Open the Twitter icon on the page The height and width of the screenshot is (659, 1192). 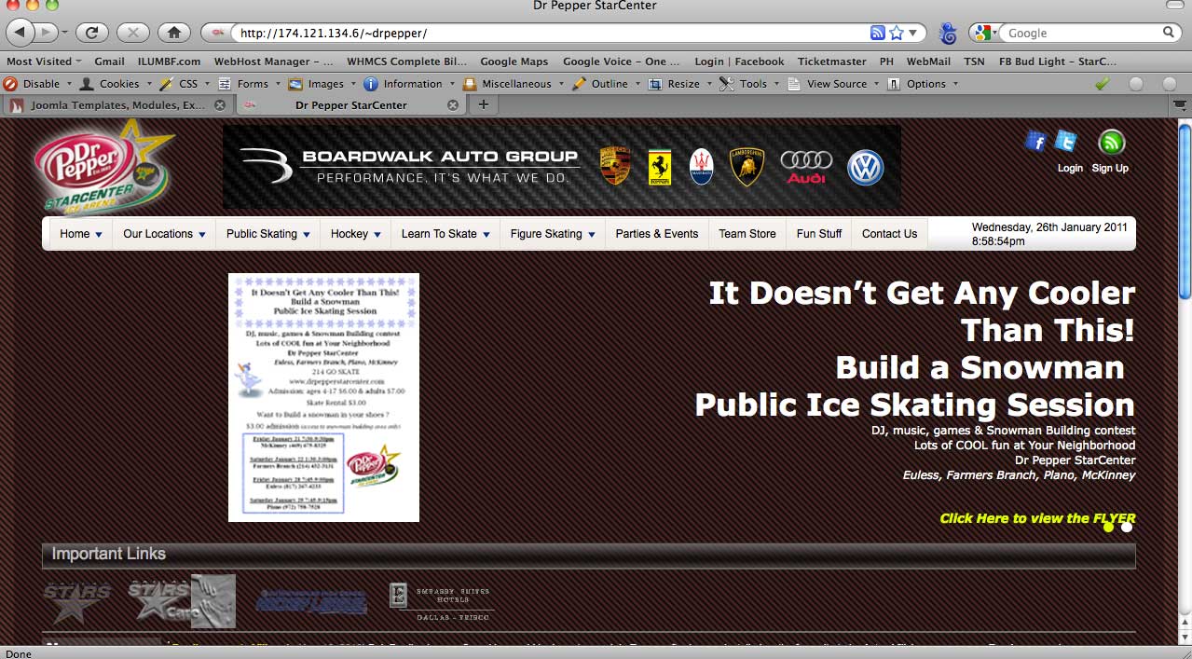1065,141
